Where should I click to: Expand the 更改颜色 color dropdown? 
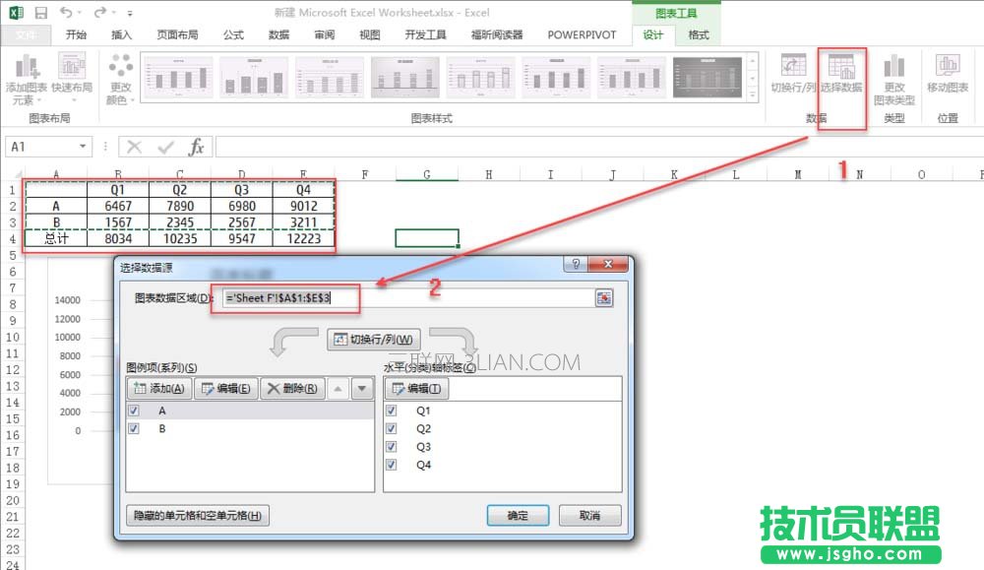pyautogui.click(x=120, y=77)
